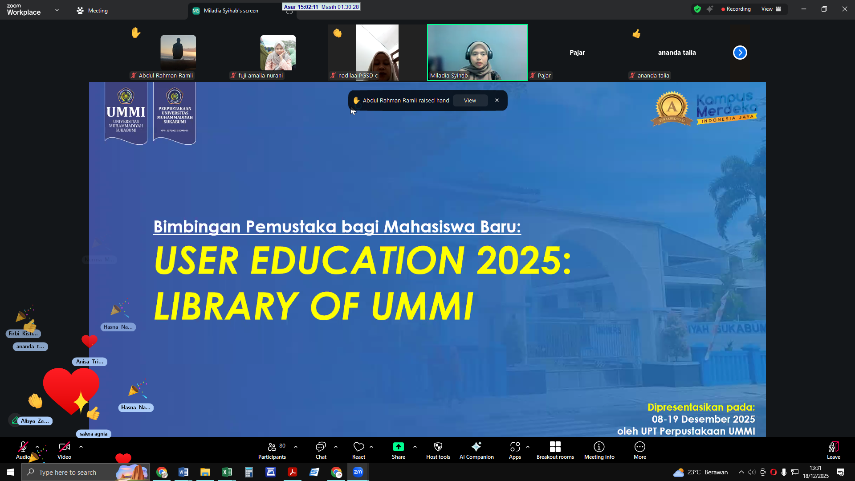Click the Leave meeting button

point(833,450)
